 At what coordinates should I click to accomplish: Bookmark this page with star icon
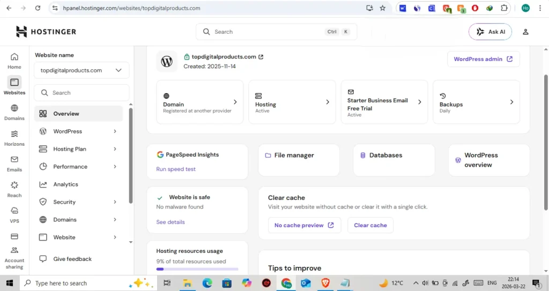(383, 8)
